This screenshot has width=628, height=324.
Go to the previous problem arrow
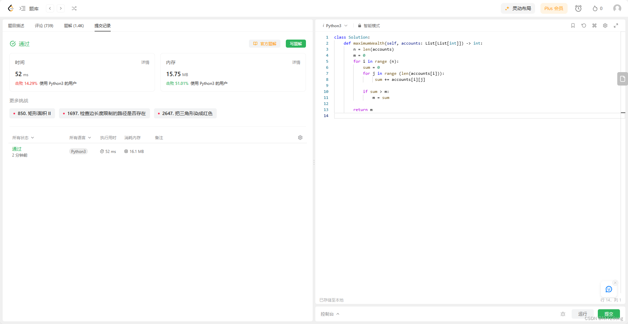coord(50,8)
